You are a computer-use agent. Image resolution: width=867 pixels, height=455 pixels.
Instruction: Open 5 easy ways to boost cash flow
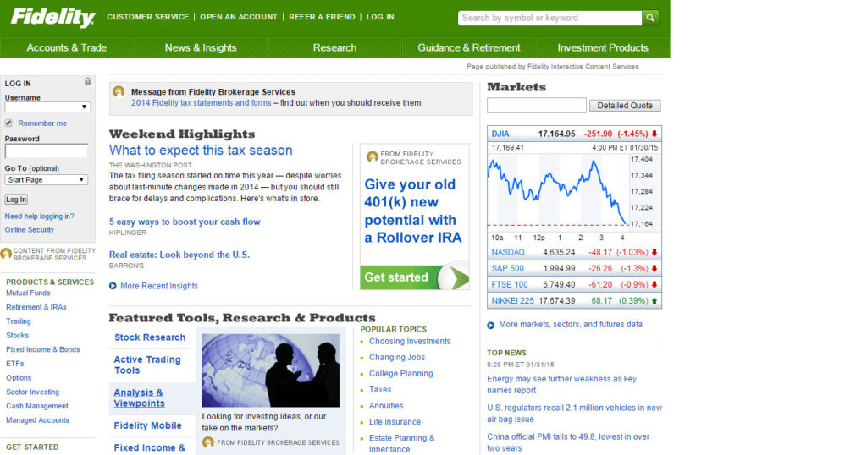point(185,222)
